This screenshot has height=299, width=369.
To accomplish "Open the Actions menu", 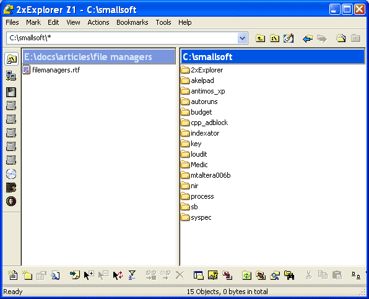I will coord(98,22).
